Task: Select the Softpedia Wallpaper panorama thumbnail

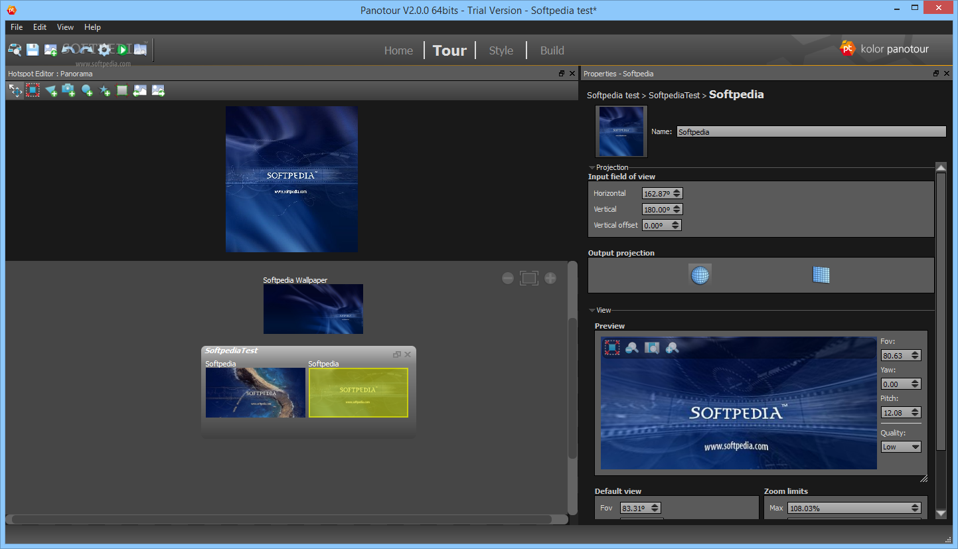Action: tap(313, 309)
